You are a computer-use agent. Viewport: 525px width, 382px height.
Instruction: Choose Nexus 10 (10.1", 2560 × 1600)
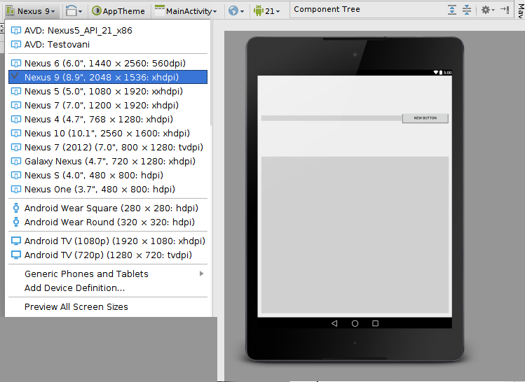click(108, 134)
